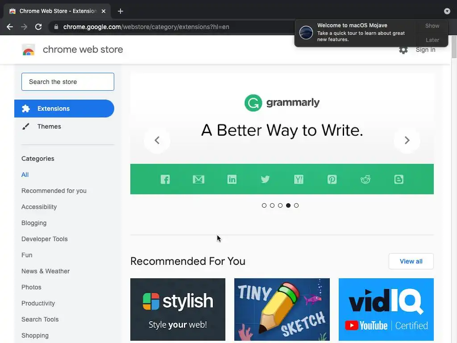Click the Themes paintbrush icon
The image size is (457, 343).
pyautogui.click(x=25, y=126)
